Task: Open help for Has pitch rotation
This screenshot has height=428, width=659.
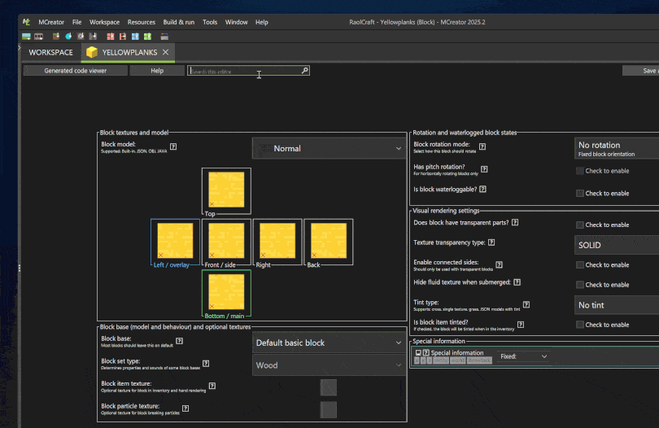Action: point(484,169)
